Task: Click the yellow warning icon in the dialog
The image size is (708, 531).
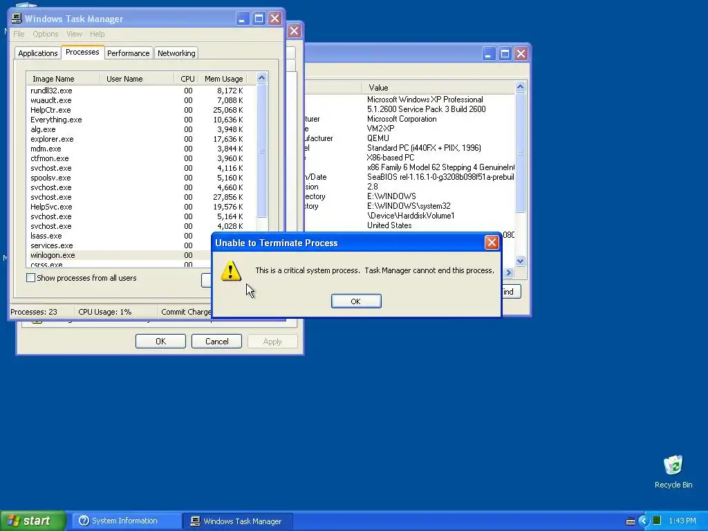Action: (231, 270)
